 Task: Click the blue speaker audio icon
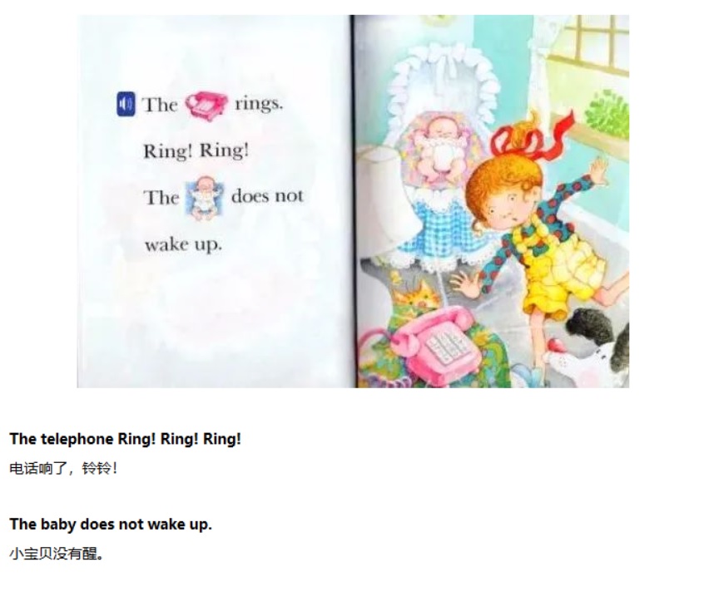pos(126,104)
